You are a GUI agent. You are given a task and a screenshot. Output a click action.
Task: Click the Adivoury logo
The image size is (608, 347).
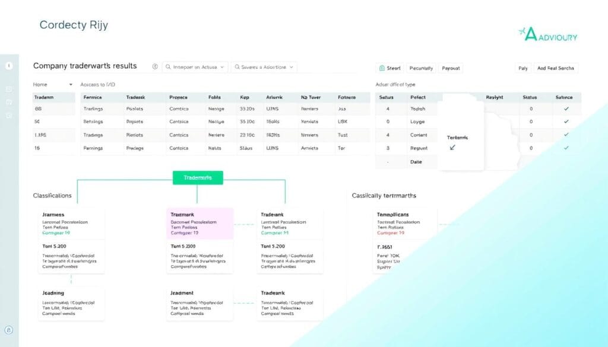[x=548, y=34]
